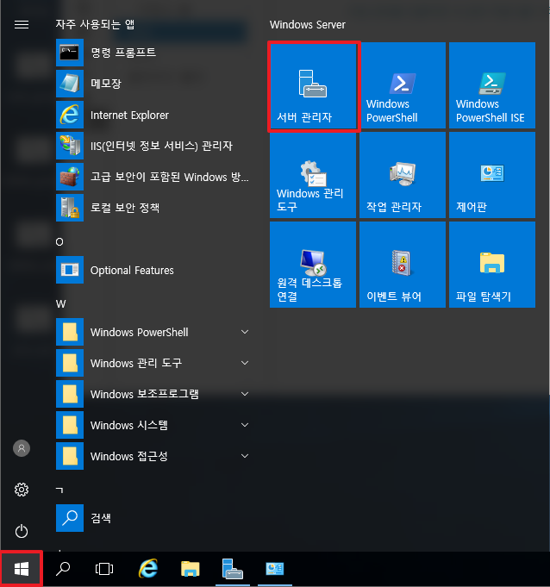
Task: Click the 'ㄱ' letter section header
Action: coord(59,490)
